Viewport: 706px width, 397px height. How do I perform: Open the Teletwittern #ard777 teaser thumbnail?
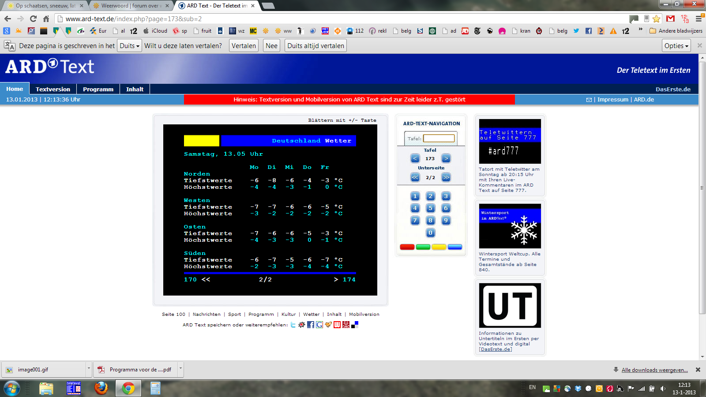(510, 141)
